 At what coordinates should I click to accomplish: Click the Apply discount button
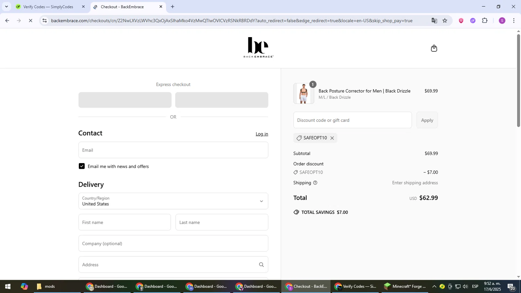click(x=427, y=120)
